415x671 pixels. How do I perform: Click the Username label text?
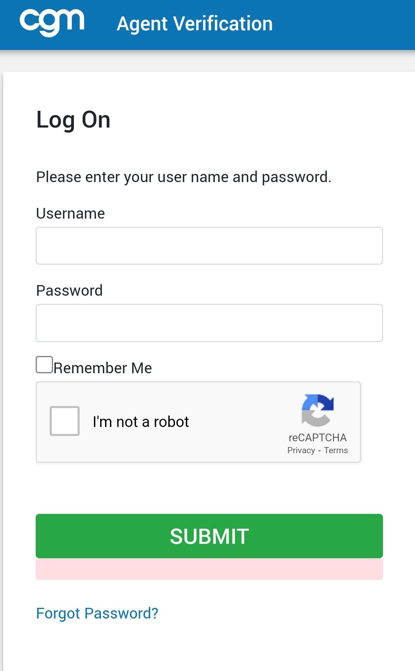(x=70, y=213)
